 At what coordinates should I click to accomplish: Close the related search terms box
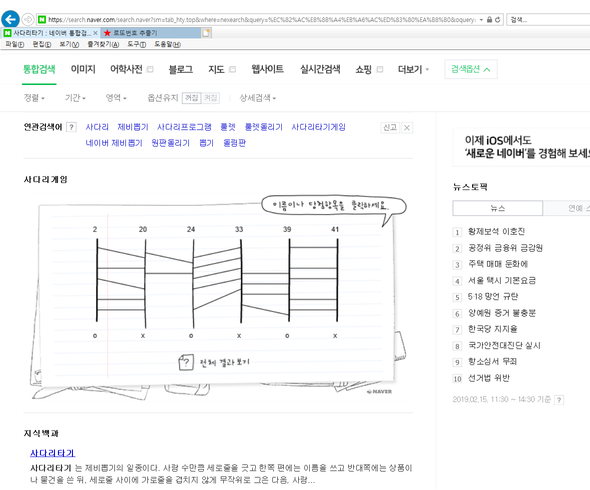(407, 127)
